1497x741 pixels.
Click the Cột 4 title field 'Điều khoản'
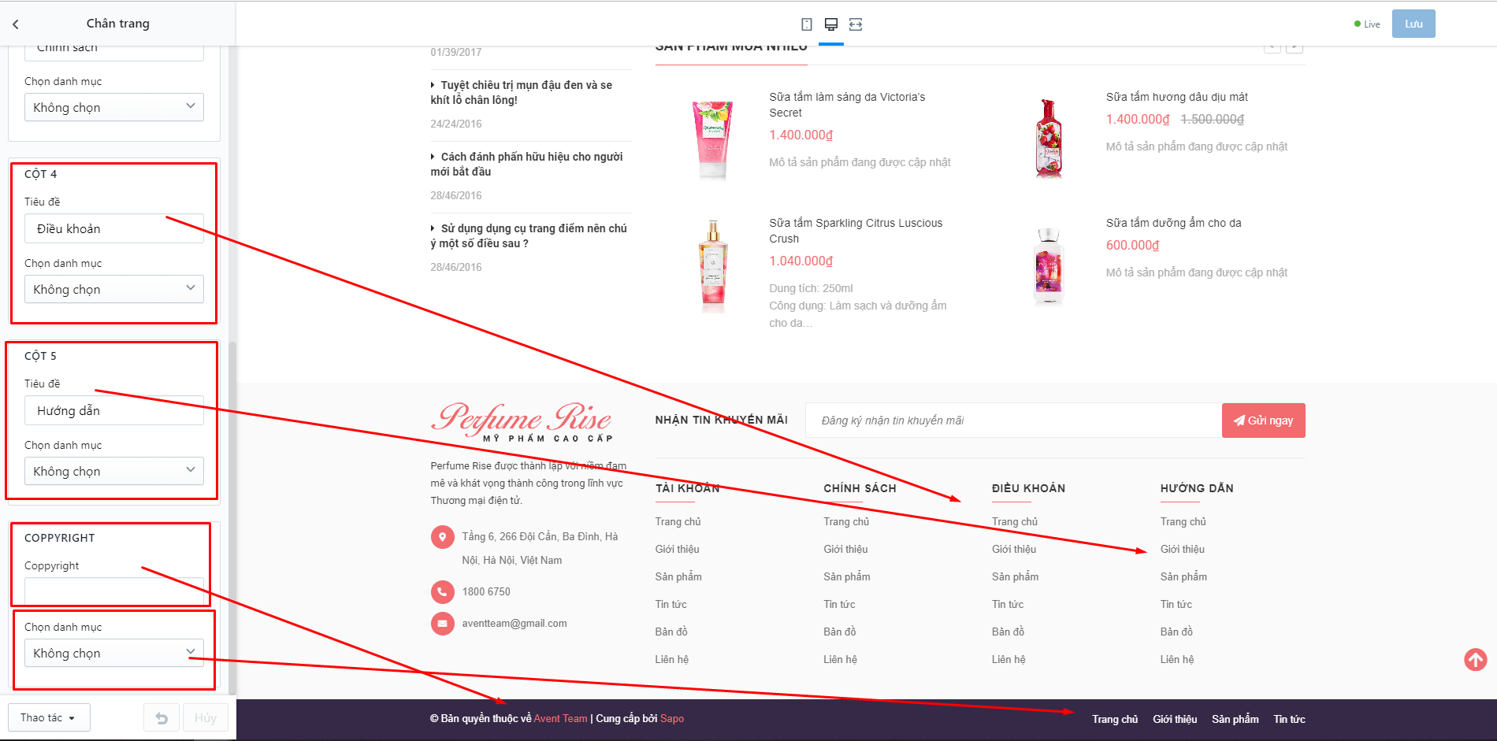[x=114, y=228]
